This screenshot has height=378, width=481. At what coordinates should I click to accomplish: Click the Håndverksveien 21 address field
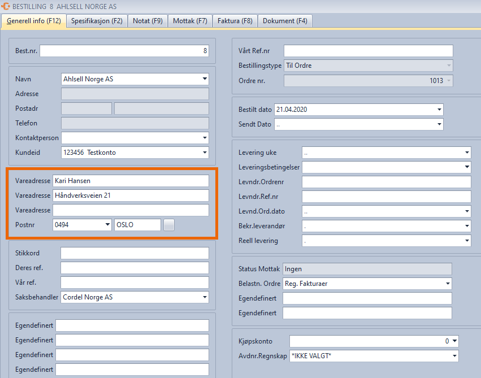(130, 195)
